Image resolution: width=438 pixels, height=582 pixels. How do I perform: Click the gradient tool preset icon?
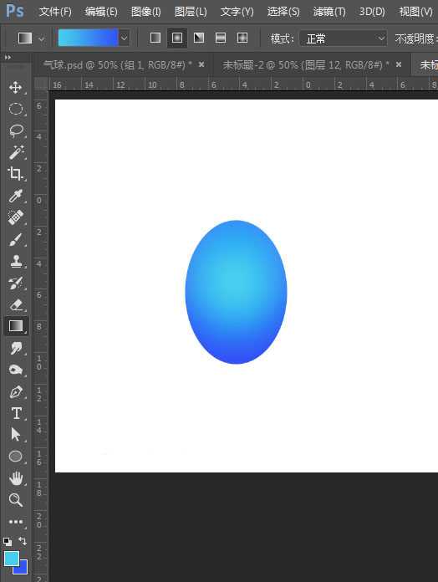[x=25, y=38]
